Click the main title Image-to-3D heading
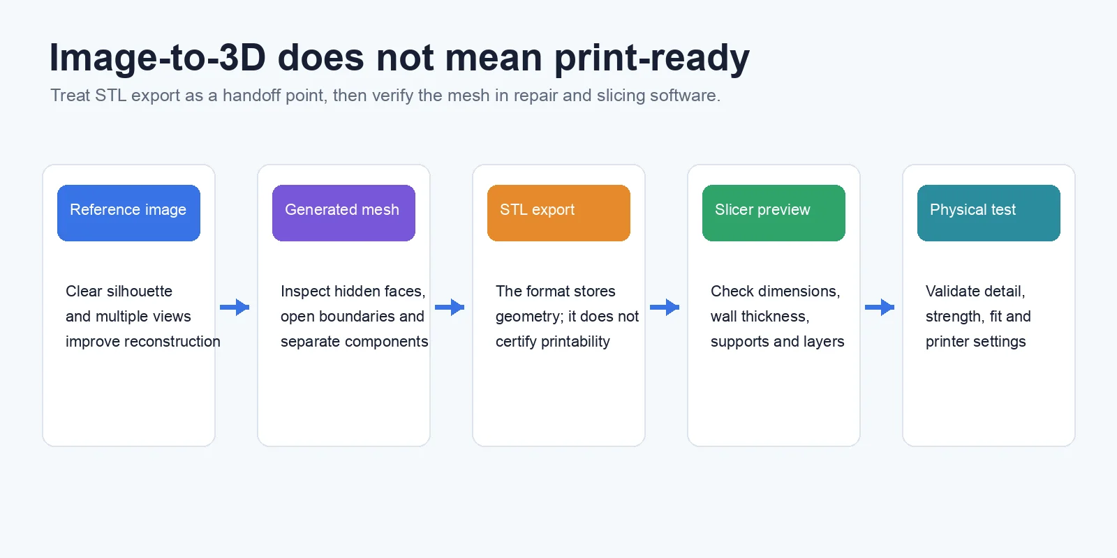This screenshot has height=558, width=1117. coord(399,57)
